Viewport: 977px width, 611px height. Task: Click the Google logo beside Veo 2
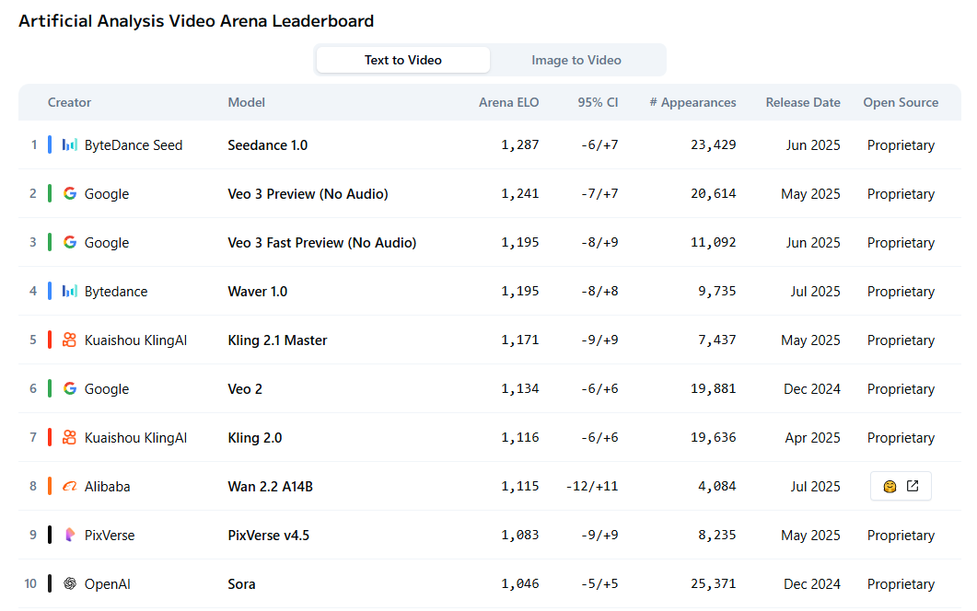[70, 389]
